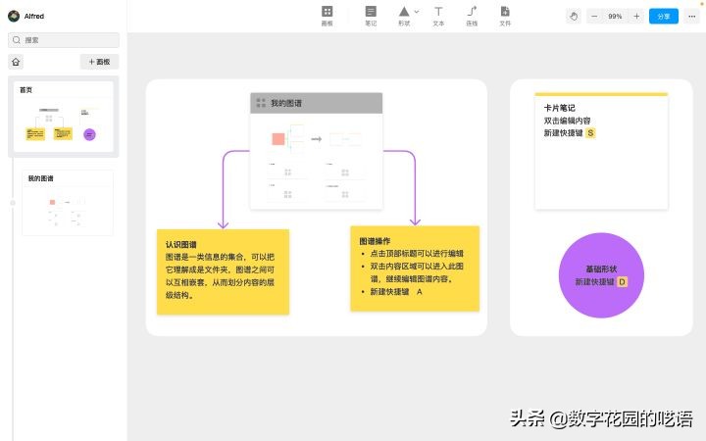Click the arrow inside 我的图谱 card preview
The width and height of the screenshot is (706, 441).
coord(317,139)
